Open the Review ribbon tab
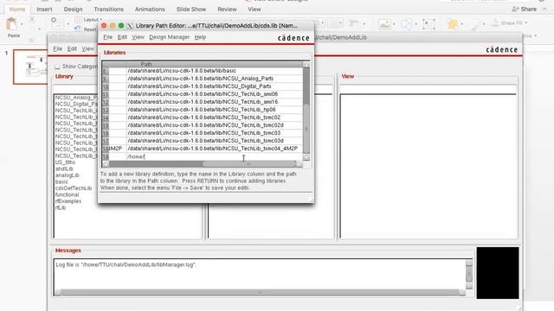Viewport: 554px width, 311px height. [x=227, y=10]
